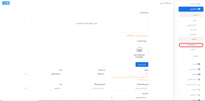Open كوبونات in the sidebar
Screen dimensions: 205x101
coord(195,64)
